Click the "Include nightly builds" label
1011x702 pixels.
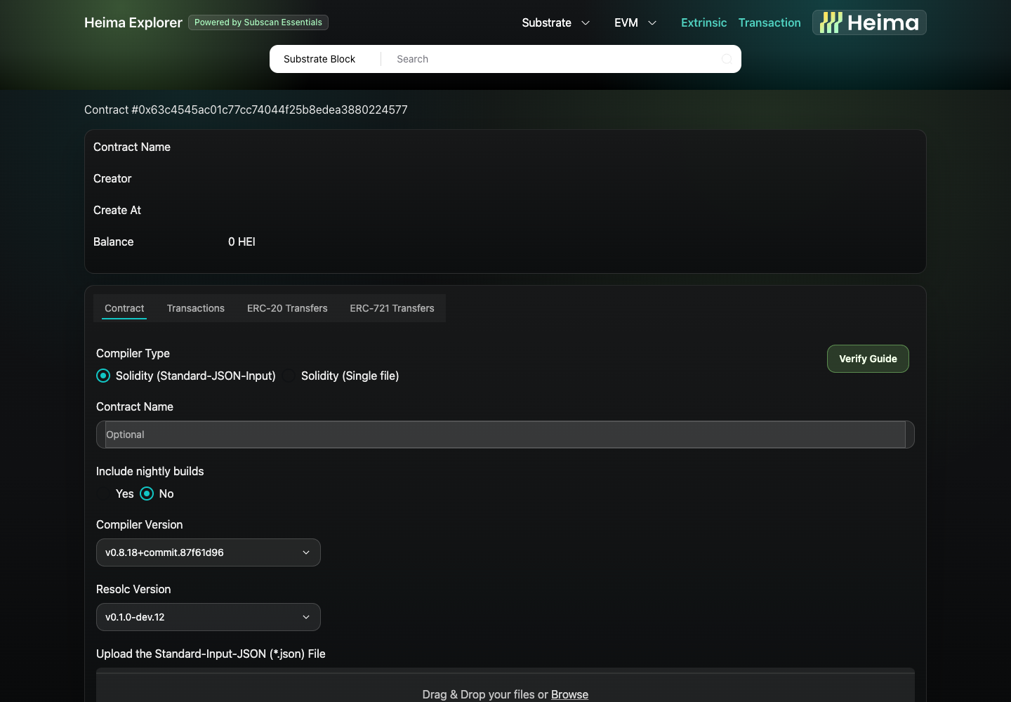click(x=150, y=471)
